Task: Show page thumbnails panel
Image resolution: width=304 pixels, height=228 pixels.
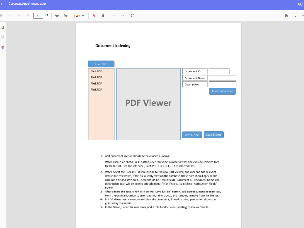Action: (x=2, y=28)
